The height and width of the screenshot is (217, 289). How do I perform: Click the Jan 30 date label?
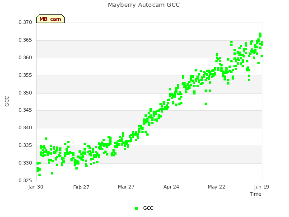36,187
